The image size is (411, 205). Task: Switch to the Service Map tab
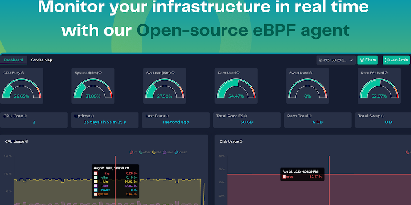coord(42,60)
